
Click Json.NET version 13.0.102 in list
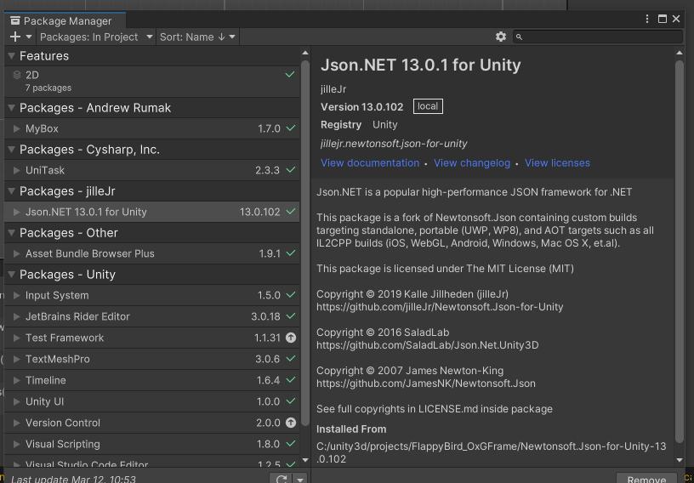[259, 212]
